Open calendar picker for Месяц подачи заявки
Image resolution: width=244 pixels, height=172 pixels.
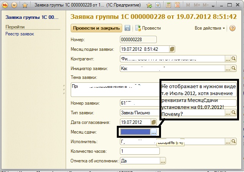[173, 49]
